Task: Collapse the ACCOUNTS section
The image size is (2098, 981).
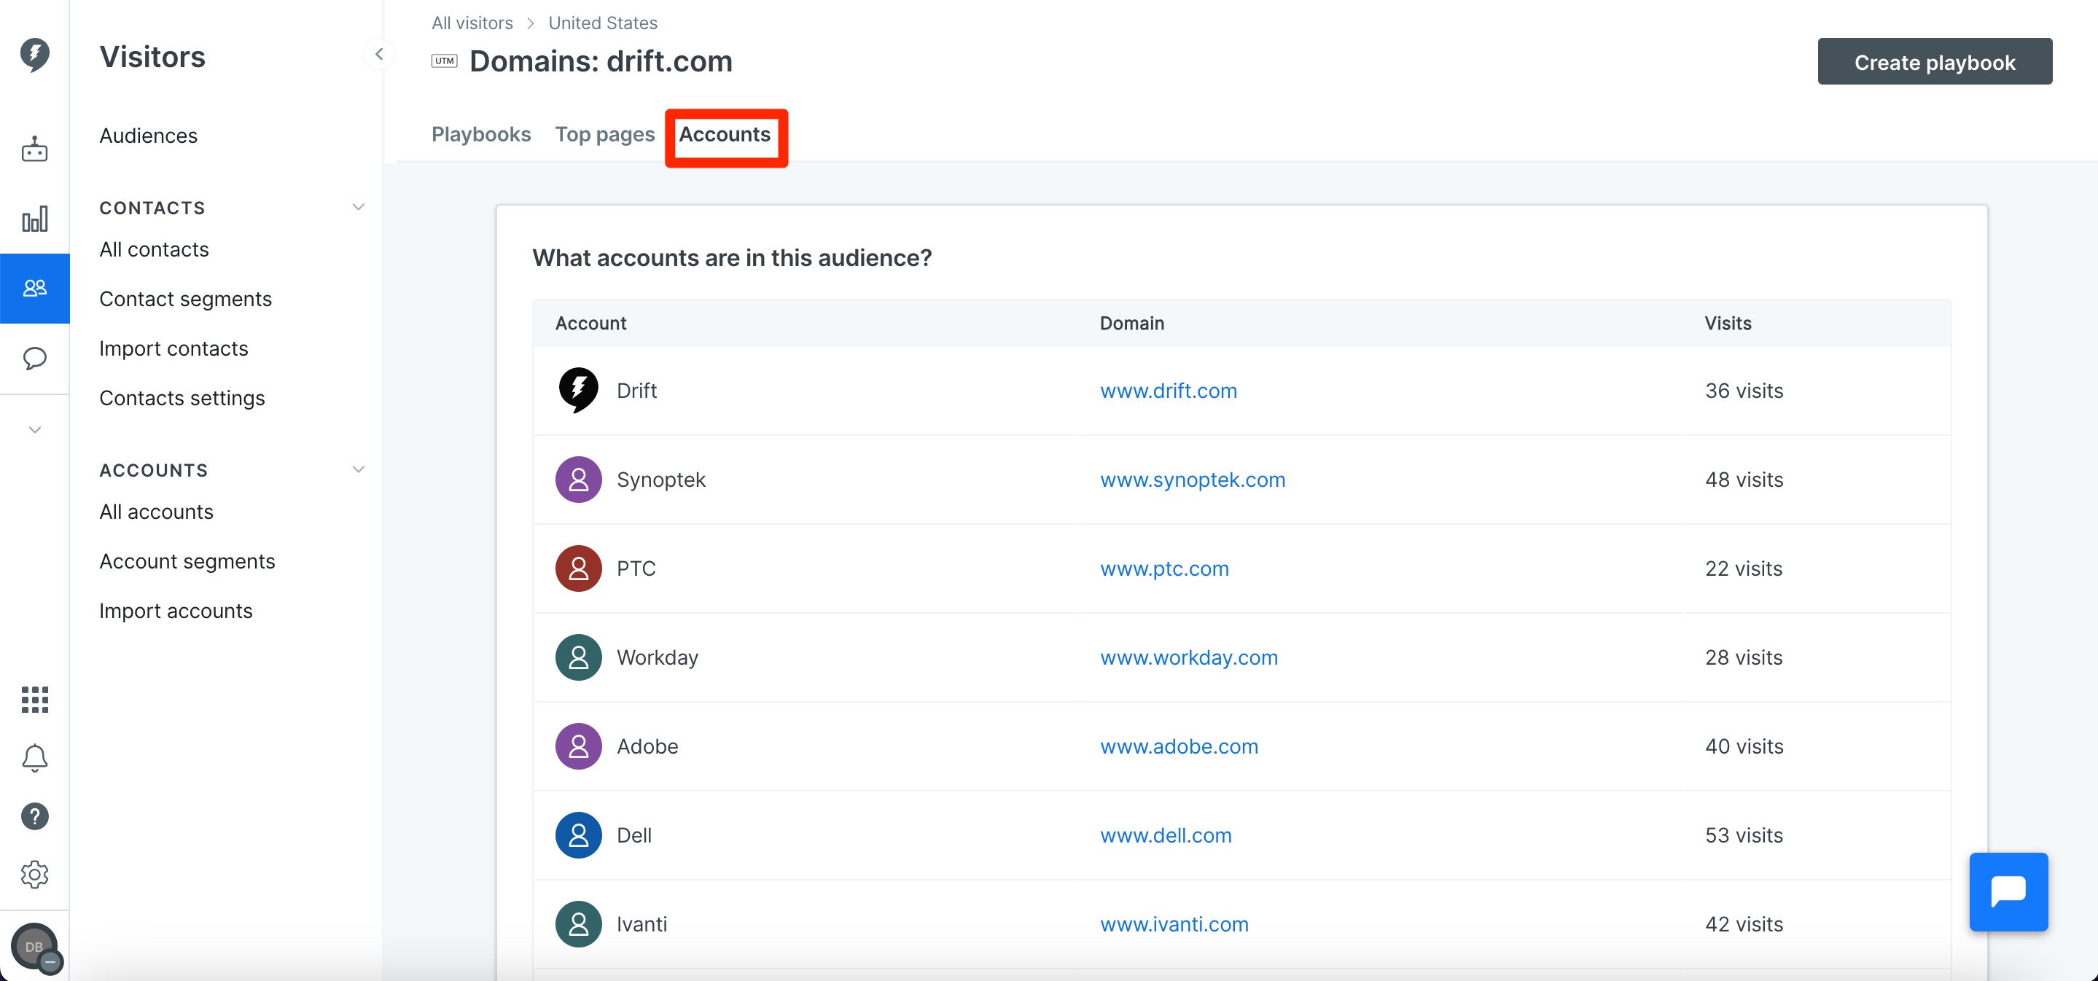Action: click(x=359, y=469)
